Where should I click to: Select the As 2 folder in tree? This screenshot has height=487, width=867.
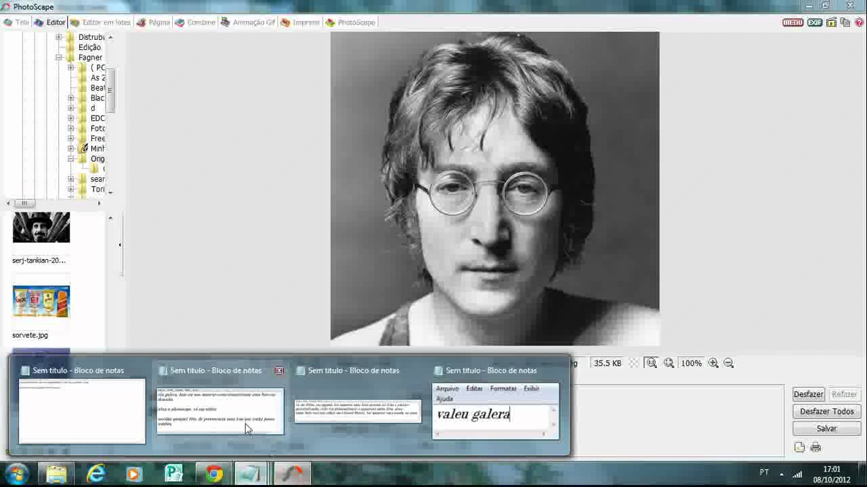pyautogui.click(x=98, y=78)
